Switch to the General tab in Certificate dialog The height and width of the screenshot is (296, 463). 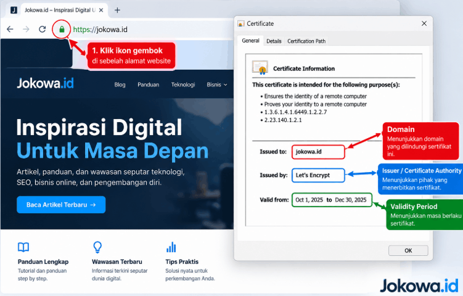(250, 41)
